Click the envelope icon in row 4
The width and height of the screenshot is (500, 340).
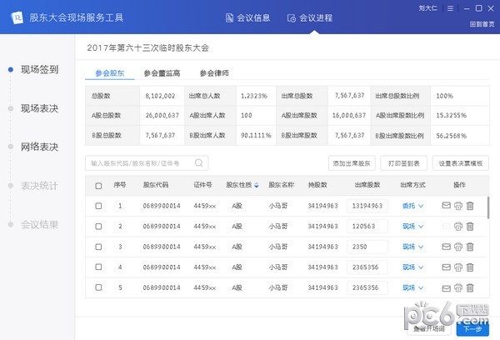(446, 267)
